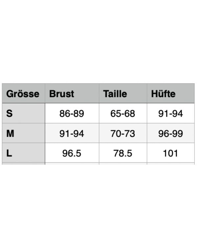Click the empty Hüfte cell below 101
The width and height of the screenshot is (197, 246).
(170, 163)
